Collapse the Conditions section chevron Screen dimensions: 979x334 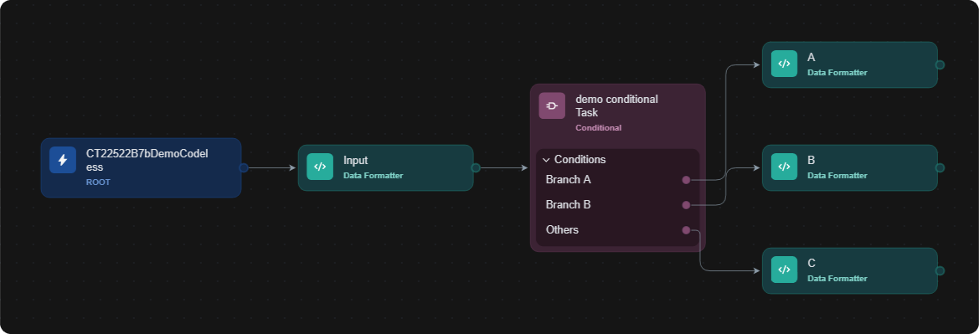tap(546, 160)
